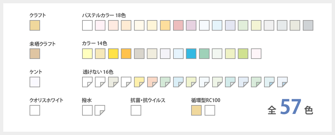Pick the bright blue カラー swatch
The image size is (335, 135).
[x=191, y=54]
